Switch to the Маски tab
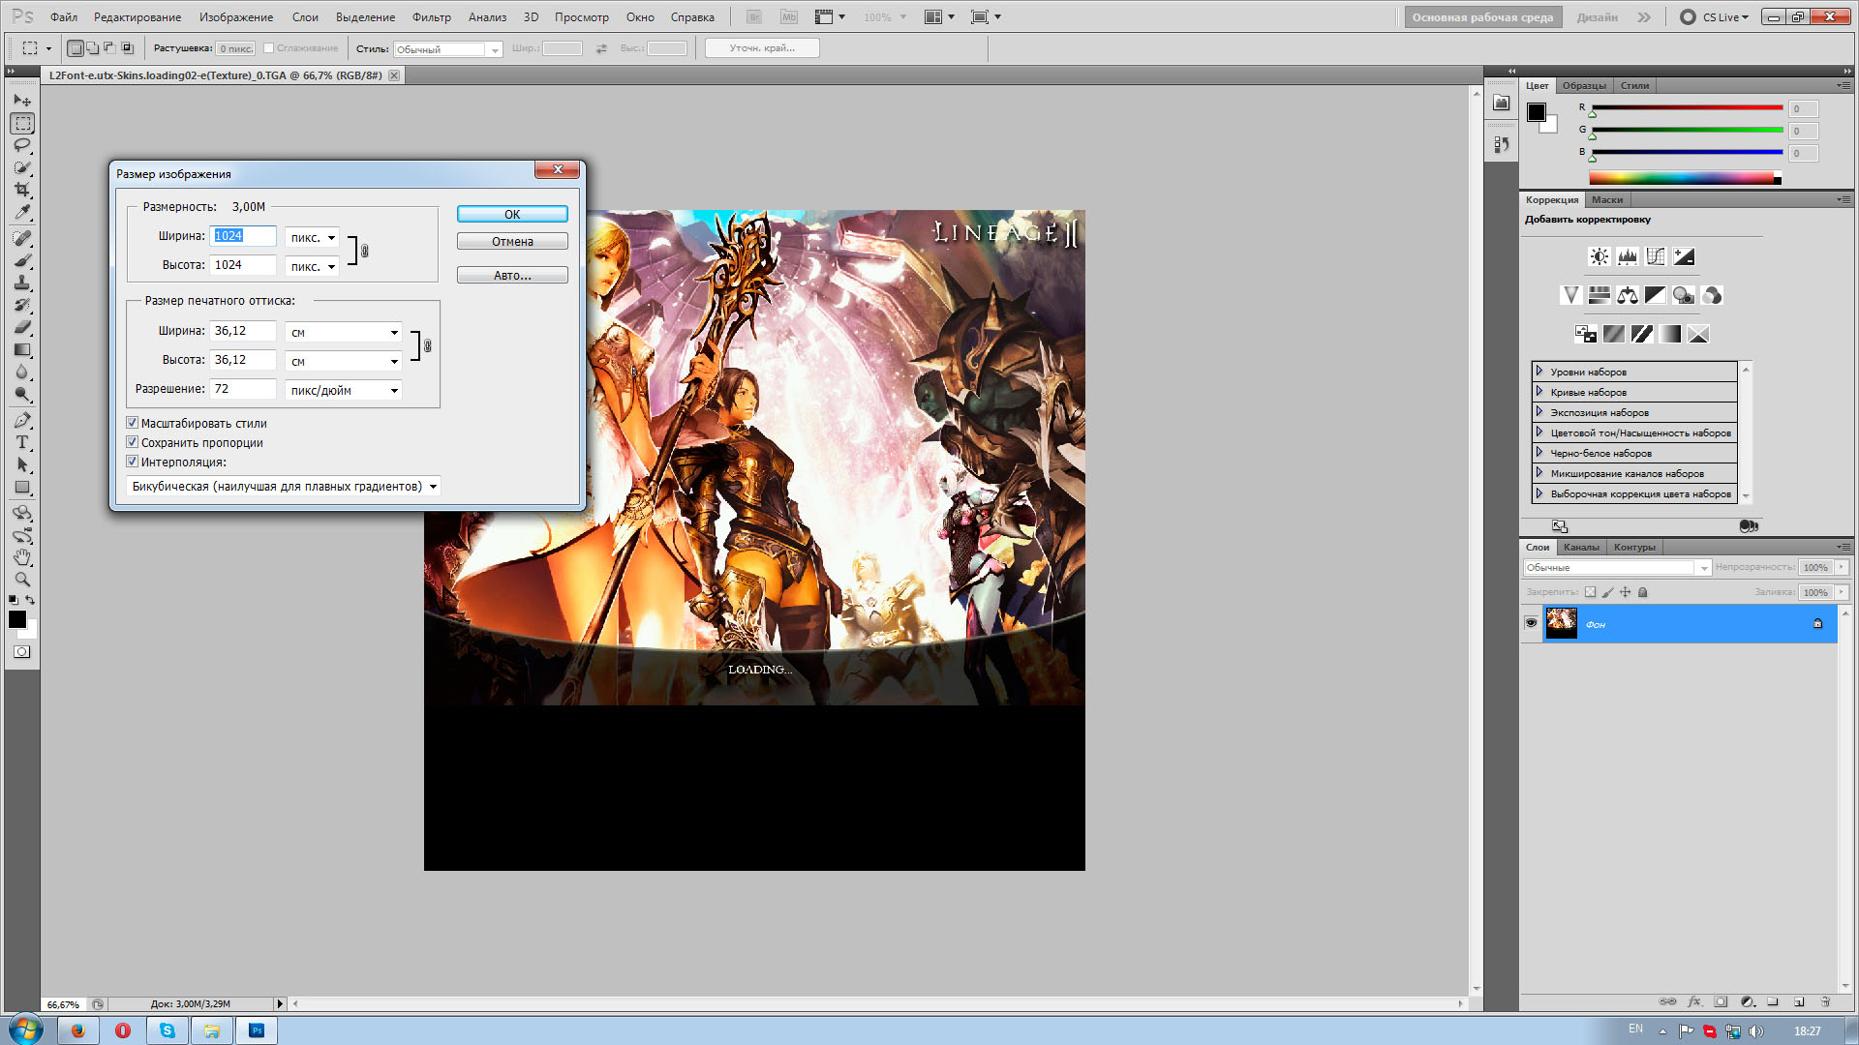 [x=1607, y=199]
